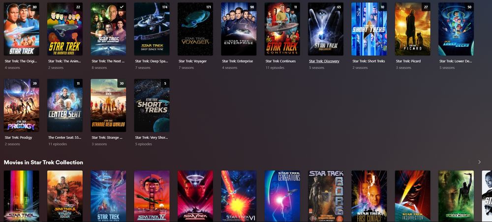
Task: Open the Movies in Star Trek Collection heading
Action: (43, 162)
